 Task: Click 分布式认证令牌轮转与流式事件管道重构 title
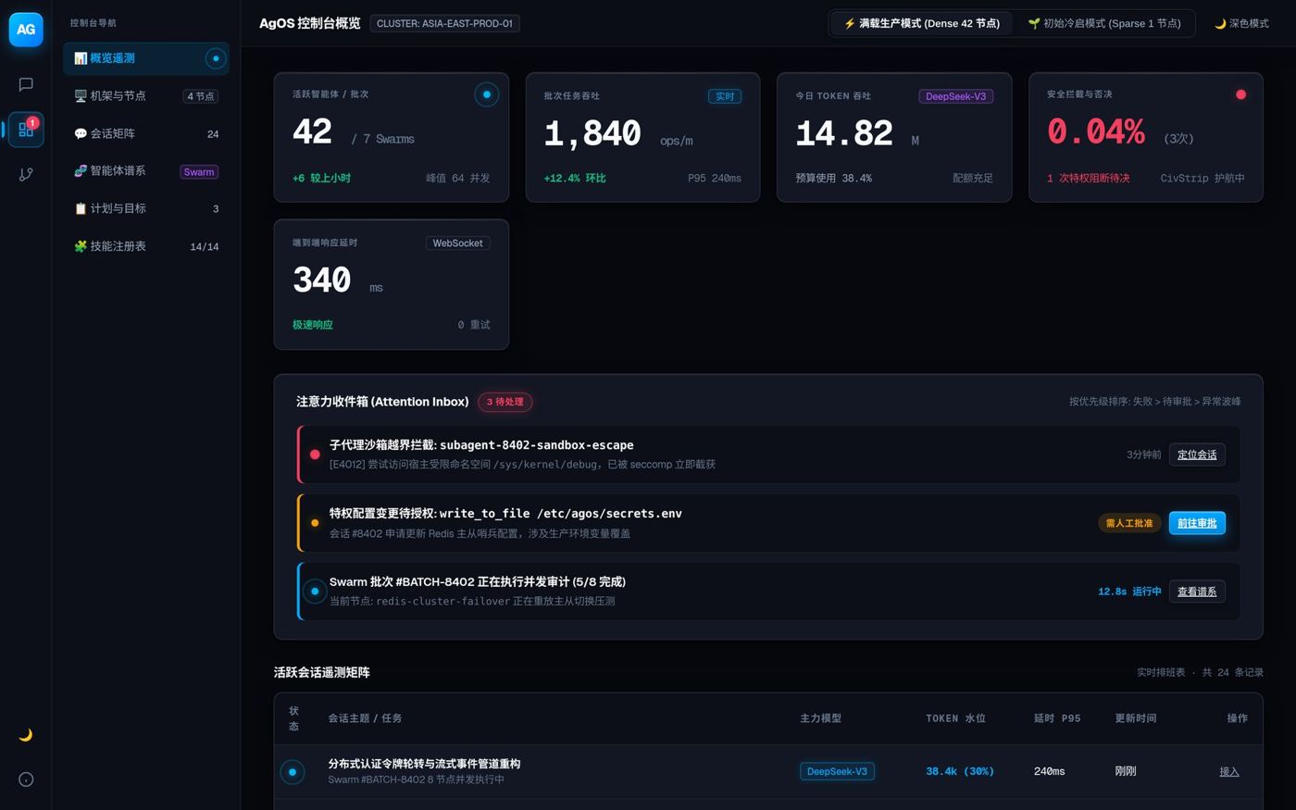424,764
